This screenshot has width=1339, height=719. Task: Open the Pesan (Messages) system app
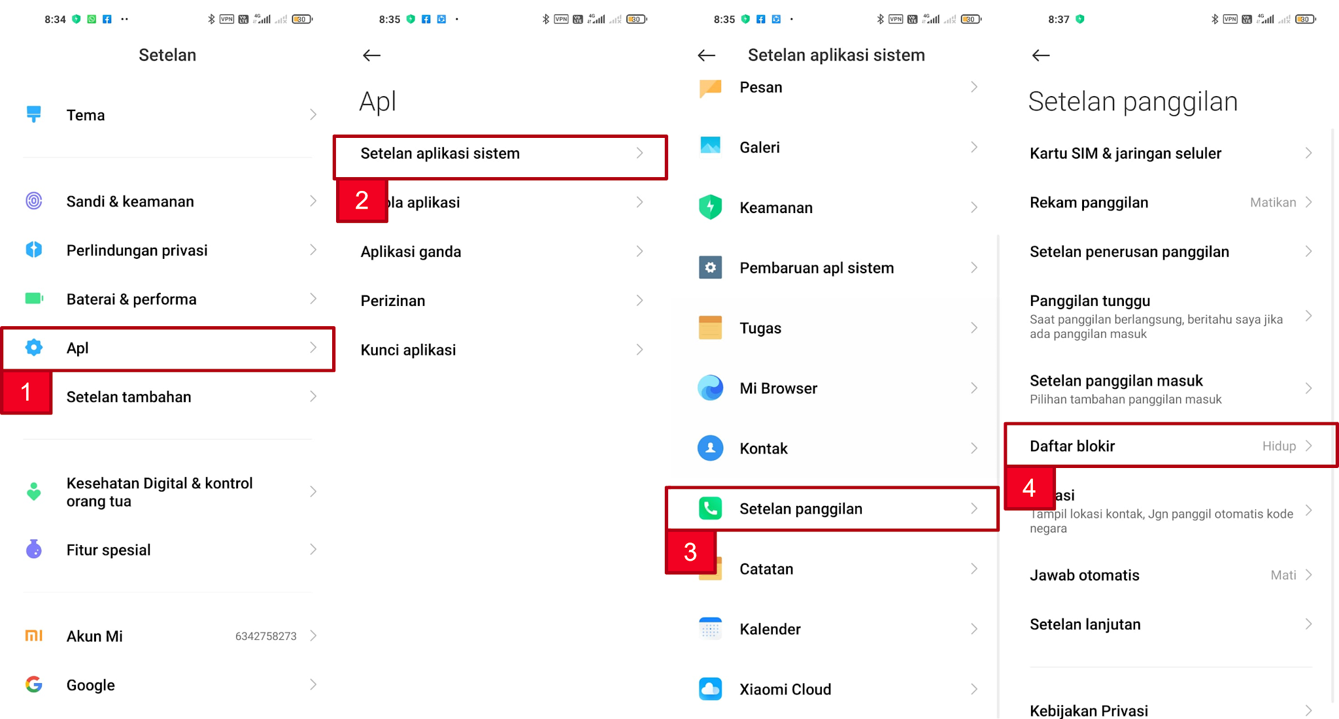click(x=836, y=87)
